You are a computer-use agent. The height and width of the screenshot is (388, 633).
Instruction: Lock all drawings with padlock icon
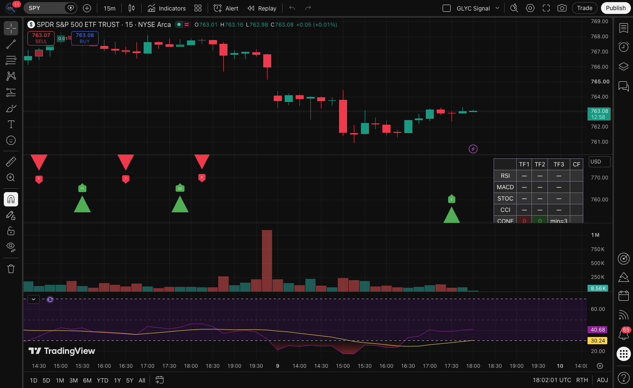[x=11, y=231]
